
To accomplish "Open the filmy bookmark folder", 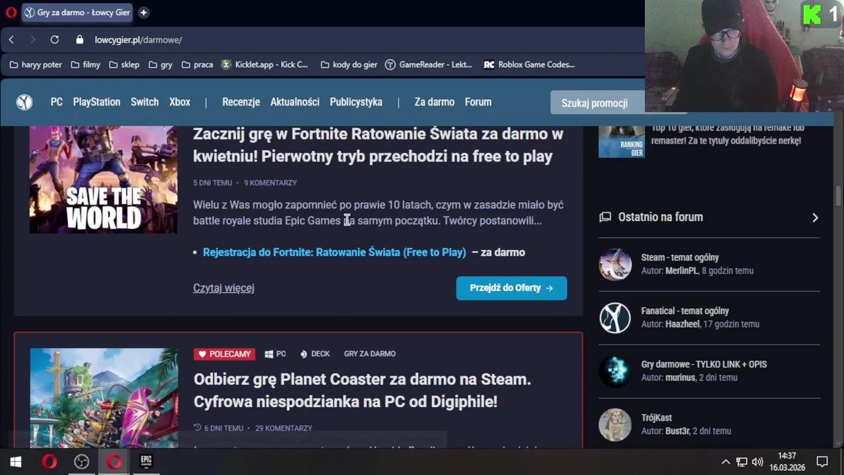I will pyautogui.click(x=85, y=65).
